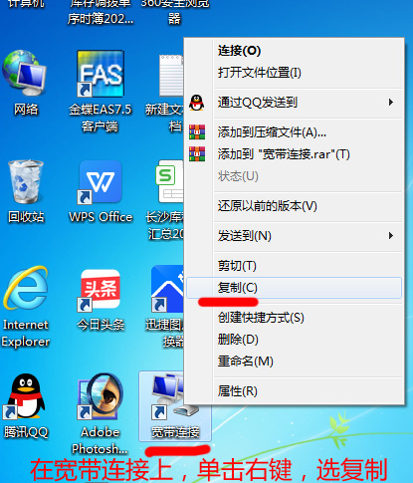Click WinRAR icon beside 添加到压缩文件(A)
The height and width of the screenshot is (483, 413).
click(197, 132)
